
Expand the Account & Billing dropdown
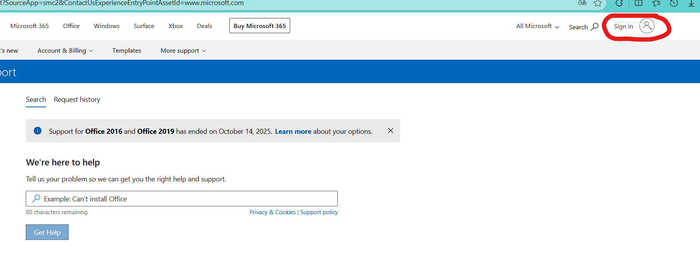tap(65, 51)
